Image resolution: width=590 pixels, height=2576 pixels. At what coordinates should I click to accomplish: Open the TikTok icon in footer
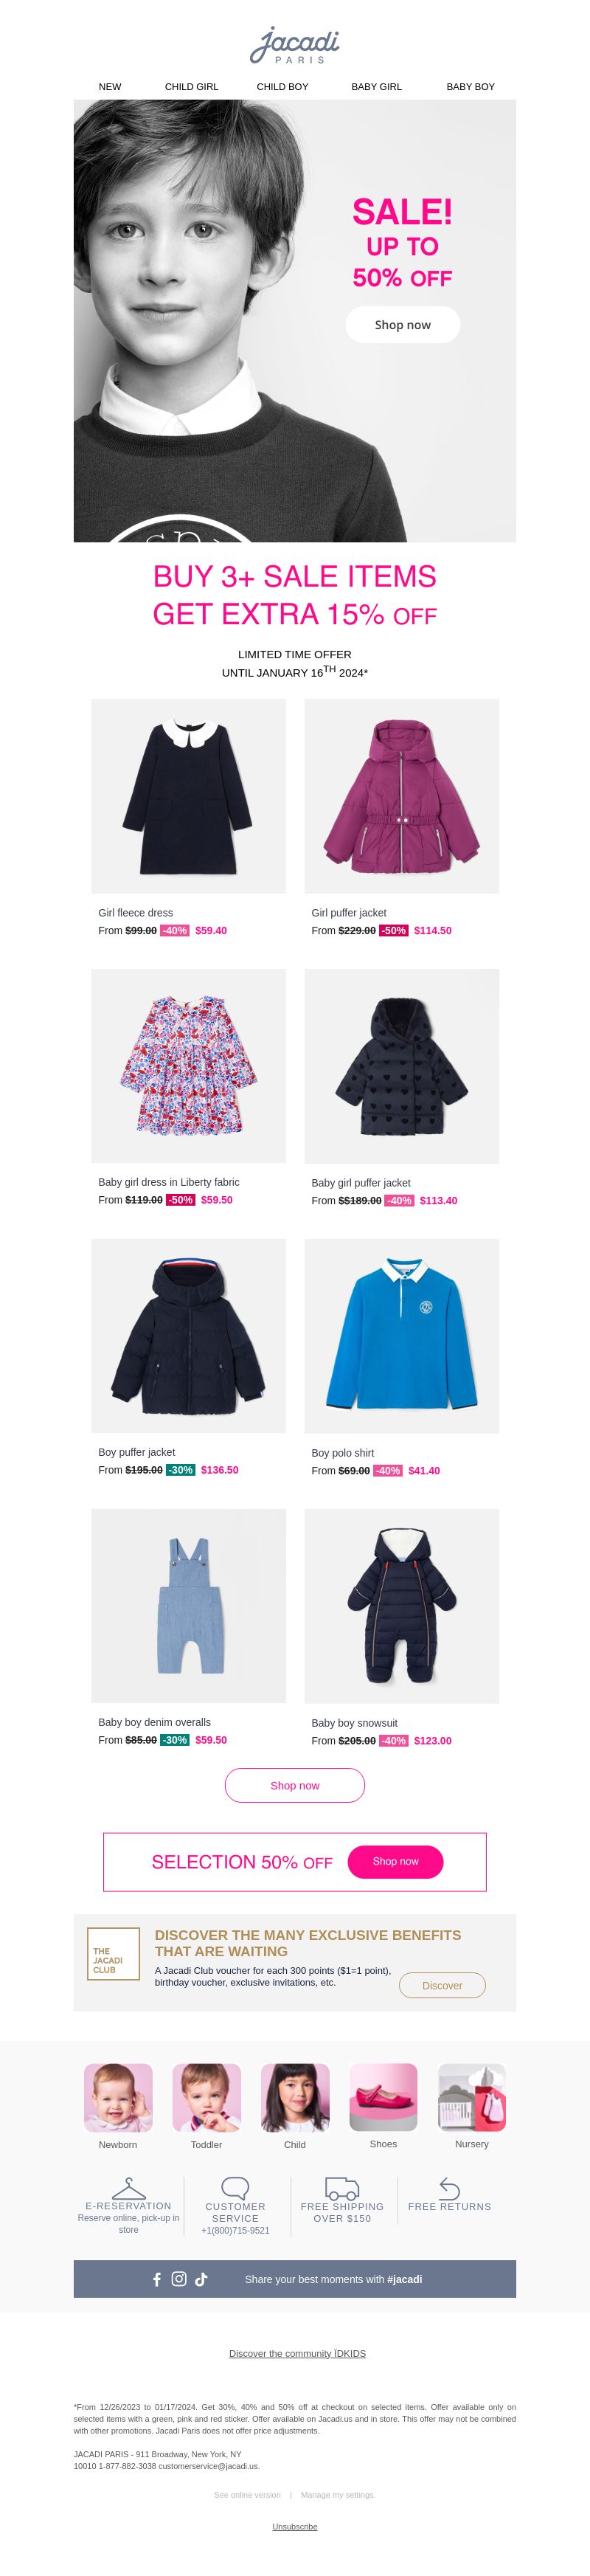[201, 2279]
